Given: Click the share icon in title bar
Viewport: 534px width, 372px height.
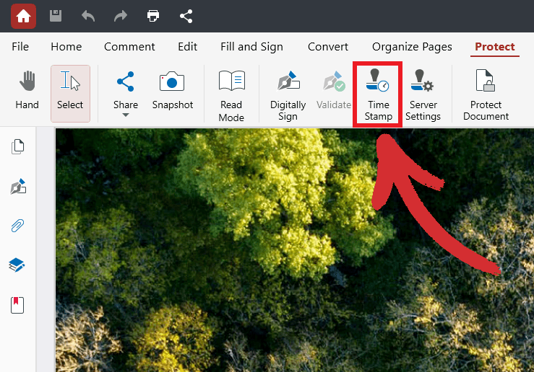Looking at the screenshot, I should (186, 16).
